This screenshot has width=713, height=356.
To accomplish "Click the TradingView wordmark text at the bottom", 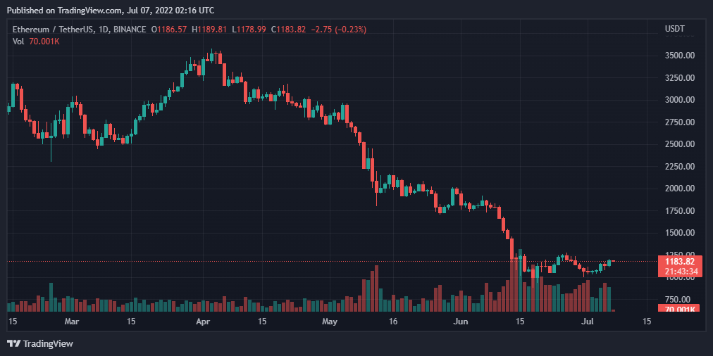I will pos(48,343).
